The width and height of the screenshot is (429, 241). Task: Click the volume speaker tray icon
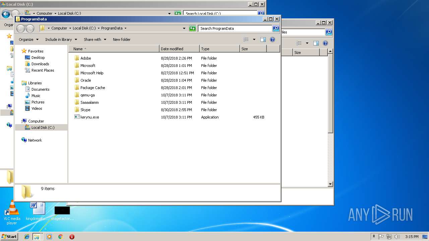click(397, 237)
